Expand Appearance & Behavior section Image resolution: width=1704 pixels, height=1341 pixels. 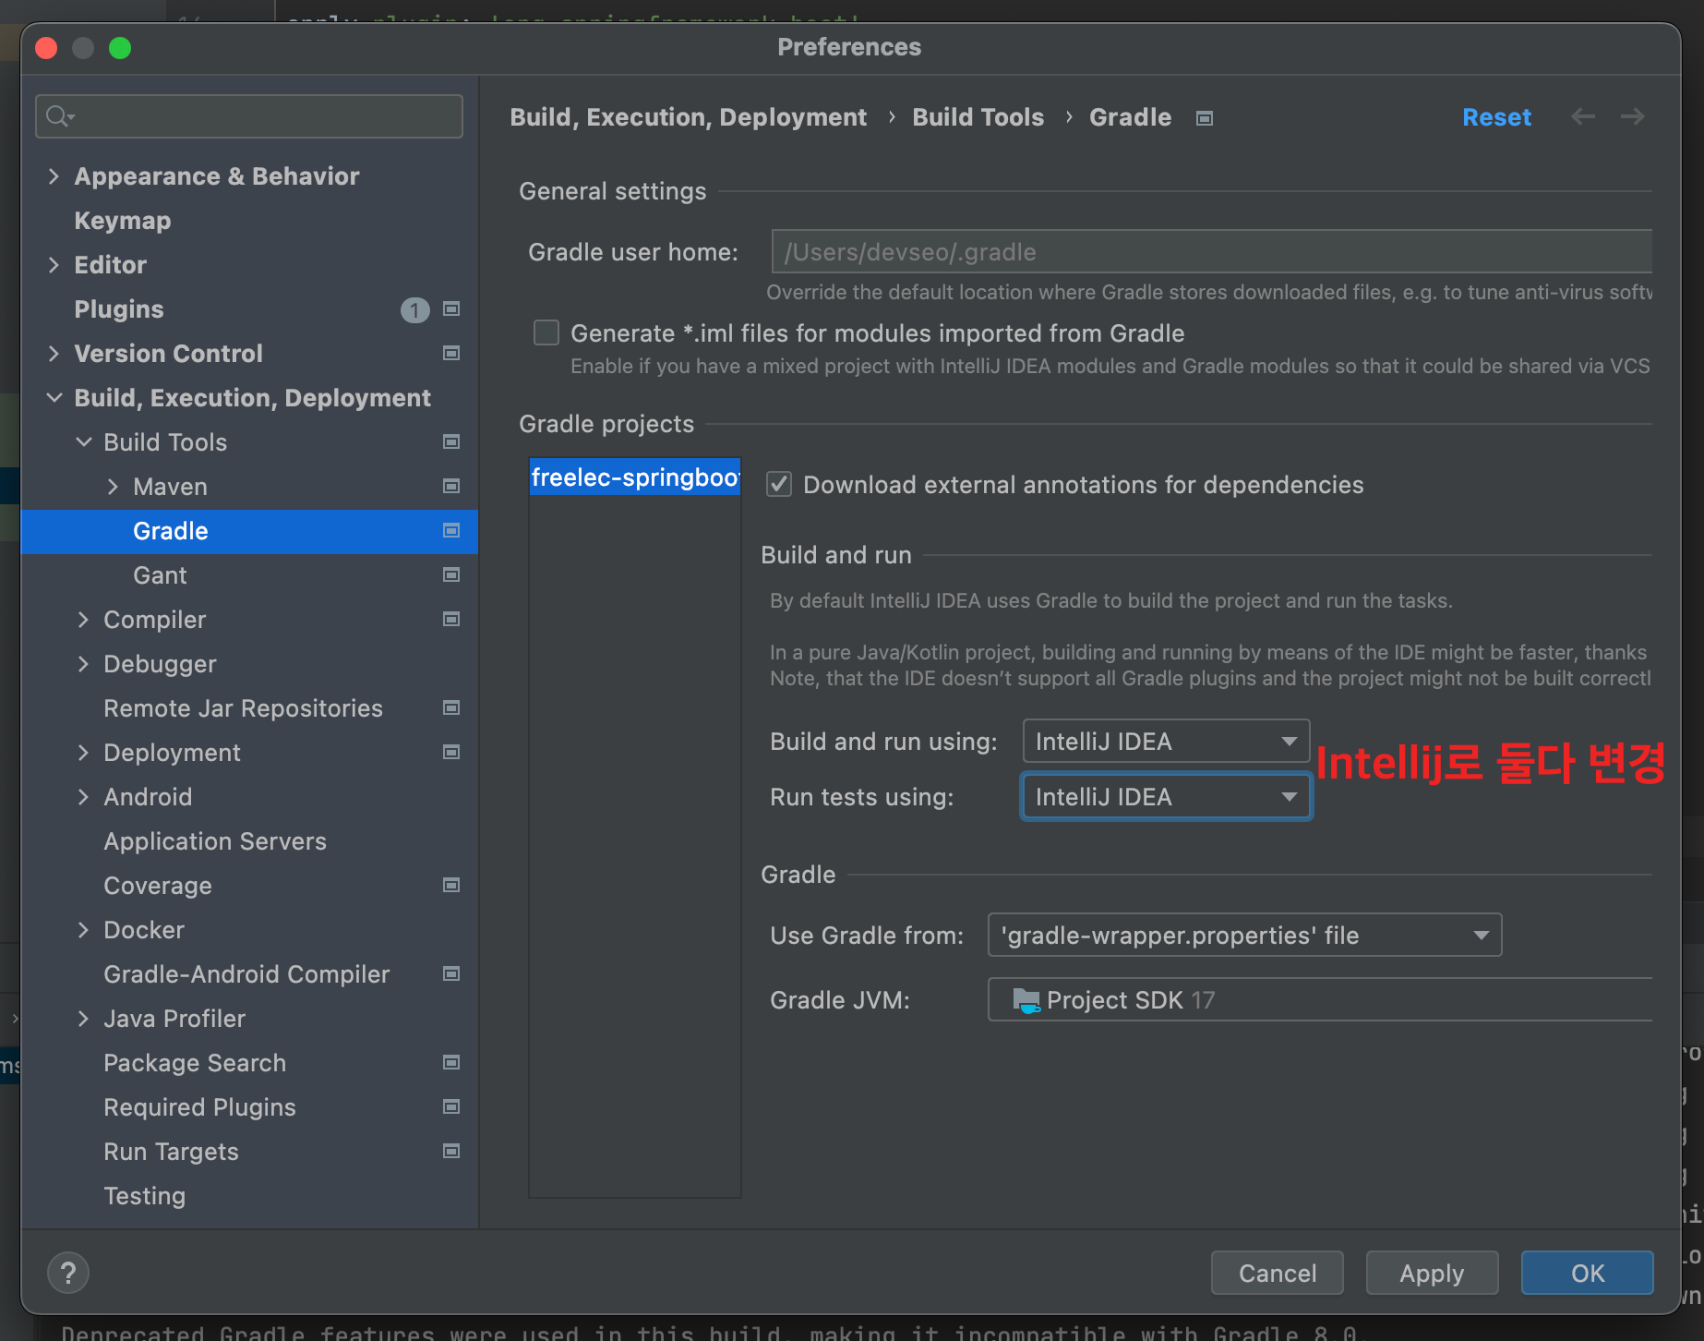[54, 175]
